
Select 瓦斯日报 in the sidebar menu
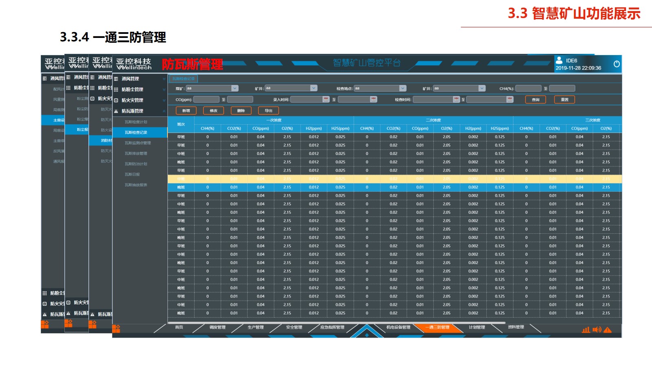pyautogui.click(x=132, y=175)
